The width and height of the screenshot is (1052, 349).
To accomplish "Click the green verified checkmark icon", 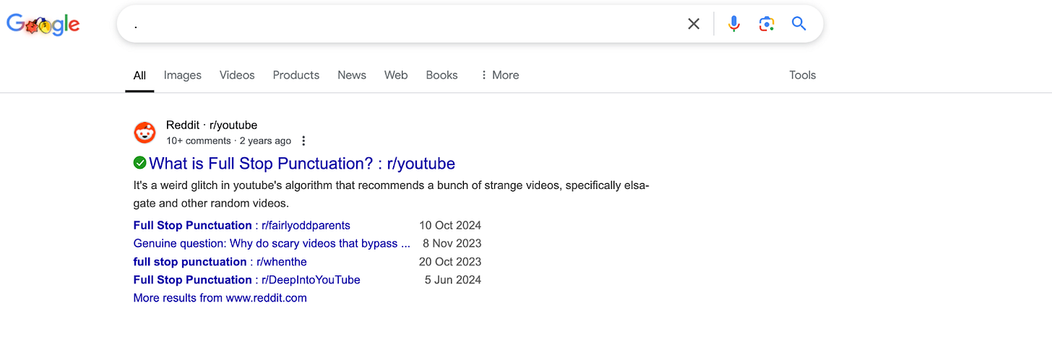I will coord(140,162).
